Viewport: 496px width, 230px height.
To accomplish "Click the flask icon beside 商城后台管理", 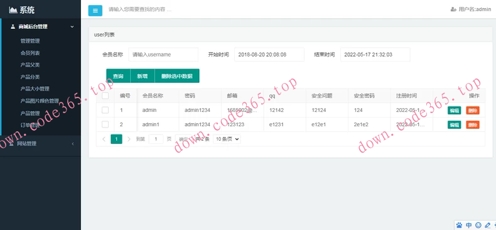I will tap(13, 26).
